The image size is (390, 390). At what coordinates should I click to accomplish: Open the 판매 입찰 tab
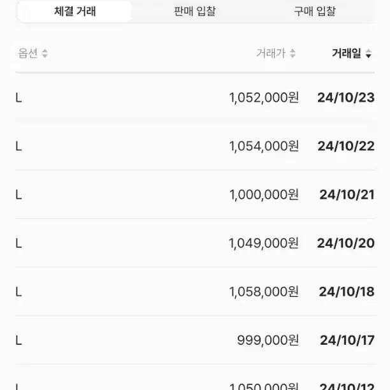point(195,11)
